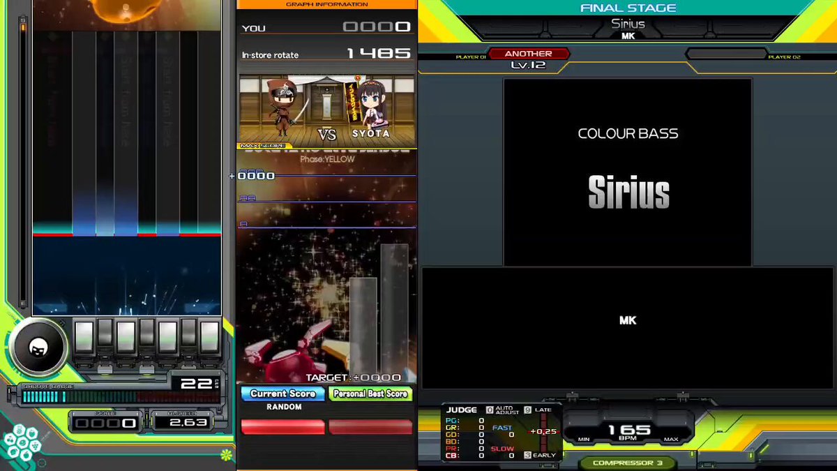Click the SLOW timing label
Viewport: 837px width, 471px height.
[502, 449]
